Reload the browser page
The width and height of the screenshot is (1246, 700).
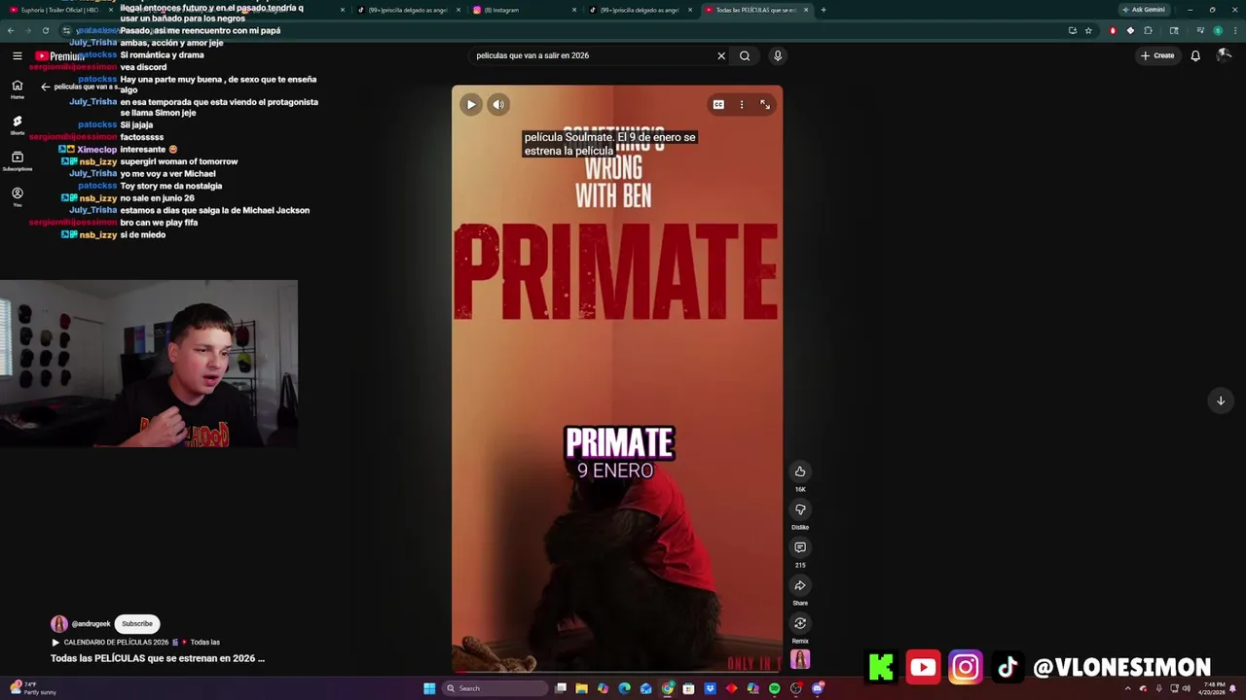coord(45,30)
